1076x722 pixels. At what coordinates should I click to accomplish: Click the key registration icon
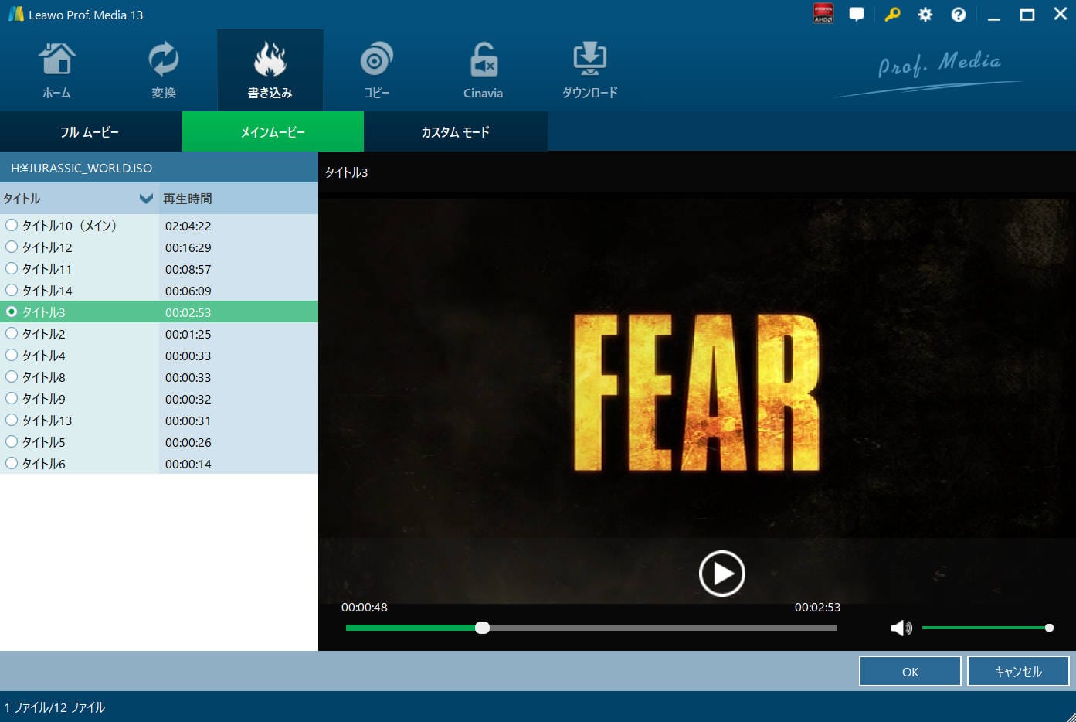coord(892,15)
